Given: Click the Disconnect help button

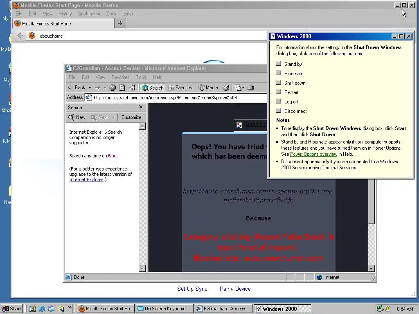Looking at the screenshot, I should 279,110.
